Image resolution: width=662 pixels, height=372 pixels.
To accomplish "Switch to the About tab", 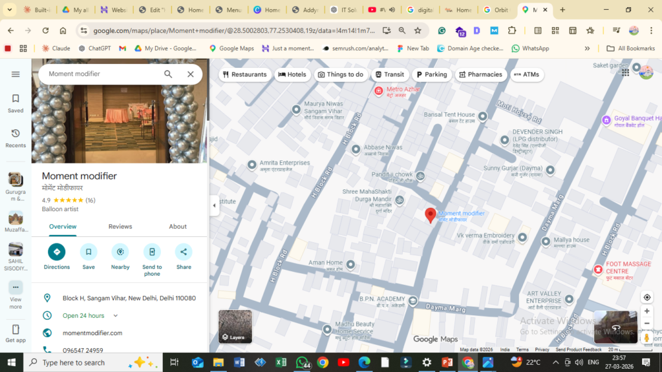I will pyautogui.click(x=178, y=227).
